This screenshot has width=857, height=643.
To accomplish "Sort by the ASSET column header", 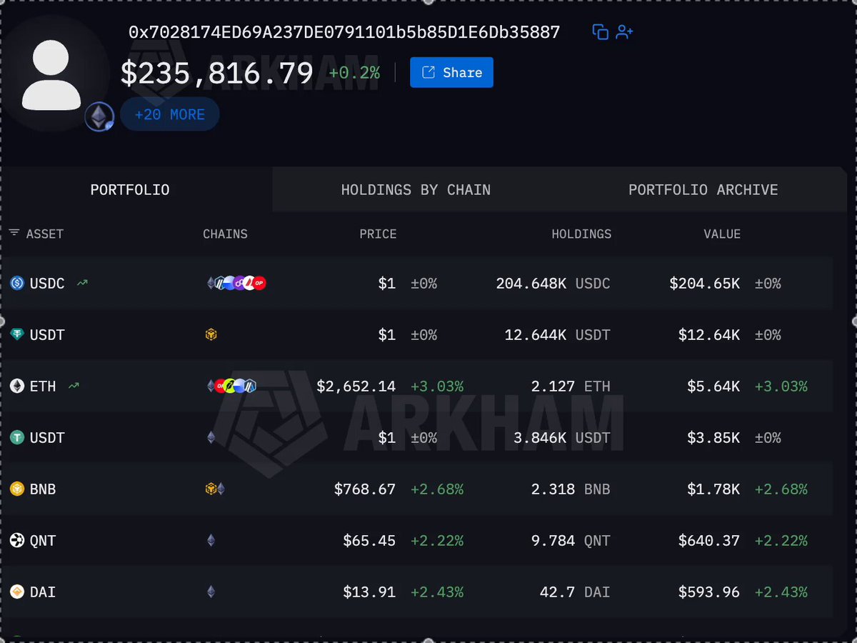I will pos(45,234).
